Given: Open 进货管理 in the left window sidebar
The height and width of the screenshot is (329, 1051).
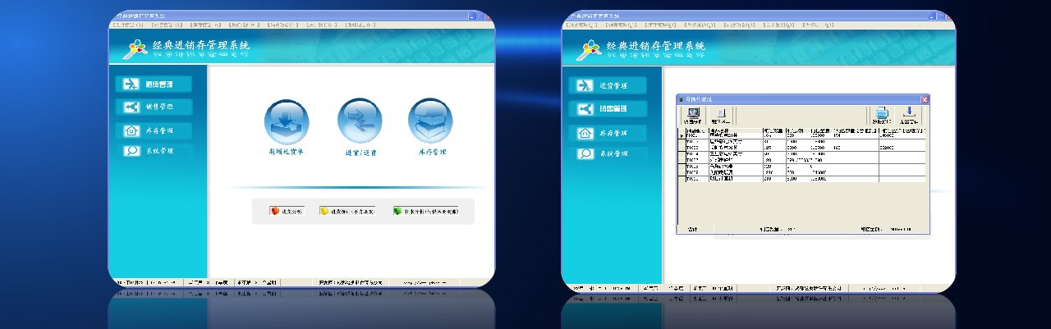Looking at the screenshot, I should coord(154,85).
